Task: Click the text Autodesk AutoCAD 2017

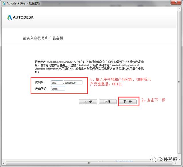Action: (x=61, y=62)
